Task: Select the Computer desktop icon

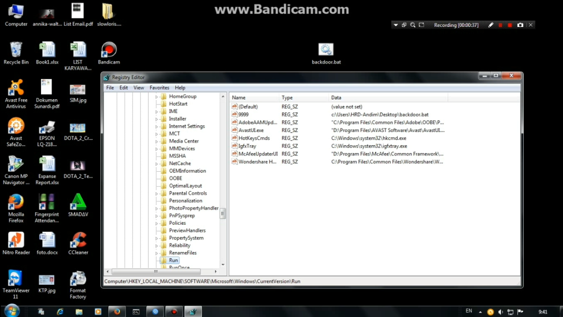Action: tap(16, 16)
